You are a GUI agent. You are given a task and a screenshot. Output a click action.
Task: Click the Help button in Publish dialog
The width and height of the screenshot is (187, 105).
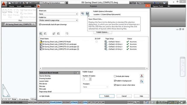[141, 96]
